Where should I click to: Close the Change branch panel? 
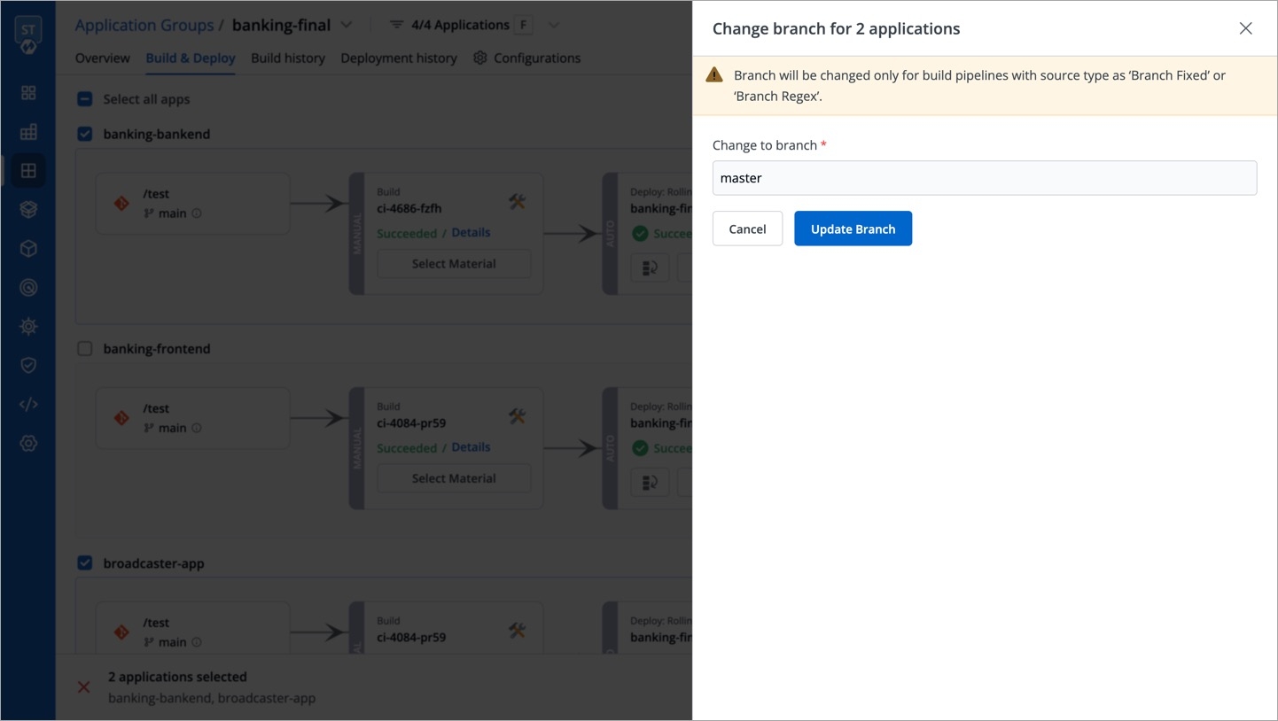tap(1245, 29)
